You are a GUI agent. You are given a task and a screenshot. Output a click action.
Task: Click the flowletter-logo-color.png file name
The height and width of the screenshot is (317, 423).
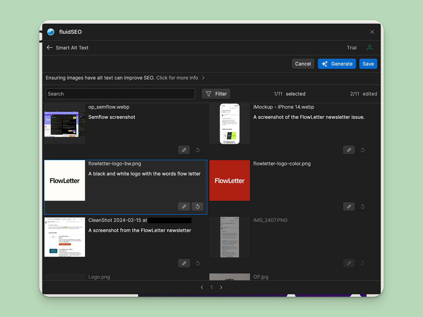(x=282, y=163)
